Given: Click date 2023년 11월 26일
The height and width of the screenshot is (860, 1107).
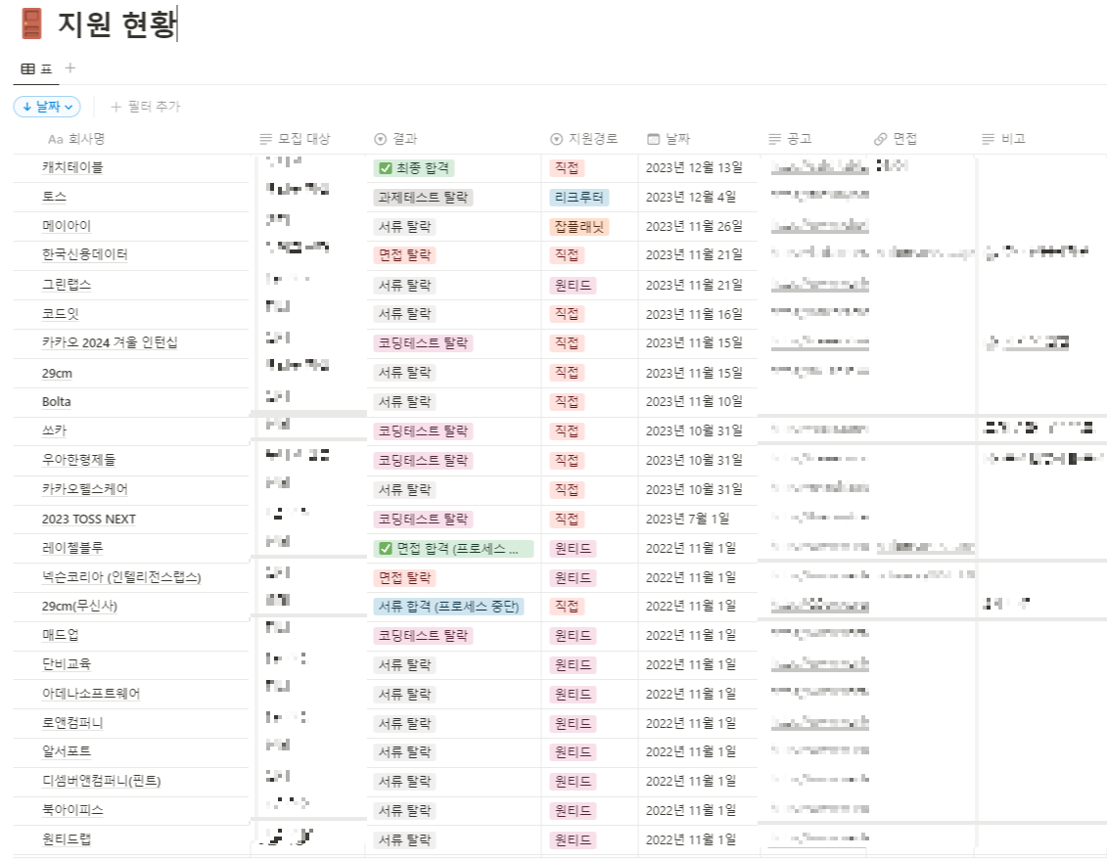Looking at the screenshot, I should coord(694,226).
